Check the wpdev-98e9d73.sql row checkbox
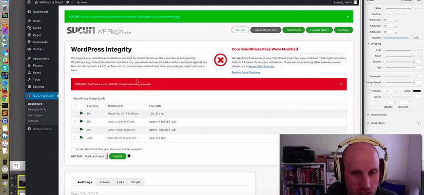 tap(75, 130)
